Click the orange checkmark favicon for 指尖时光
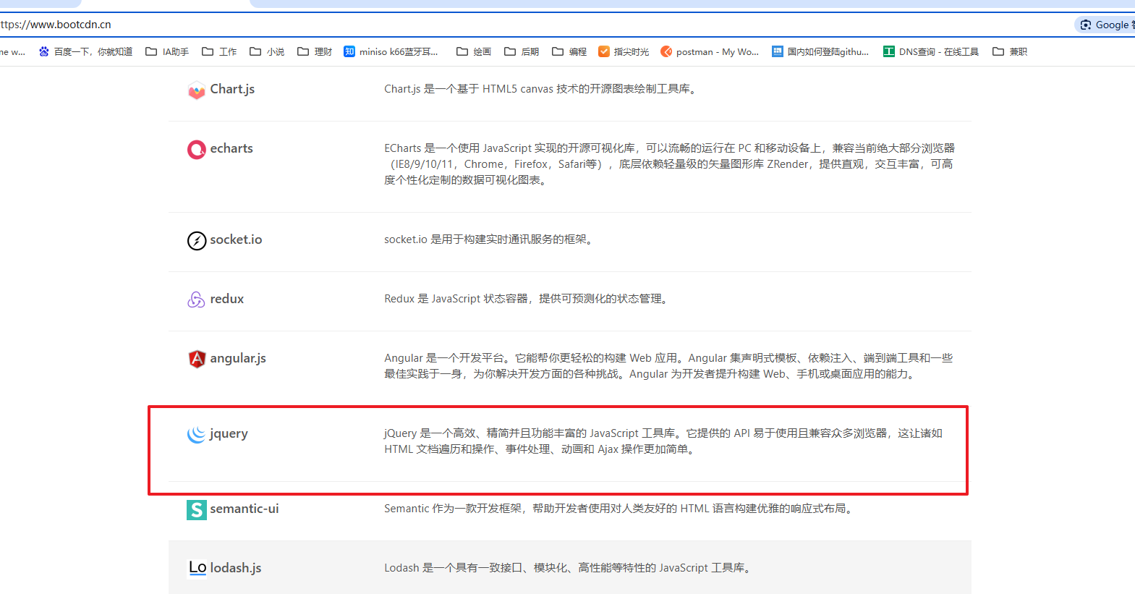Image resolution: width=1135 pixels, height=594 pixels. 604,51
